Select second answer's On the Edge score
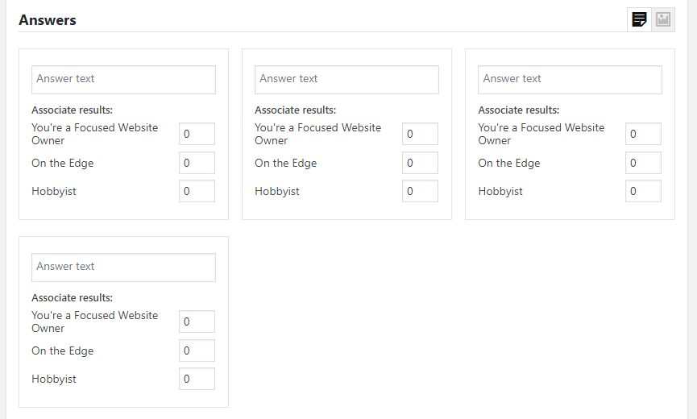The height and width of the screenshot is (419, 697). pos(420,163)
